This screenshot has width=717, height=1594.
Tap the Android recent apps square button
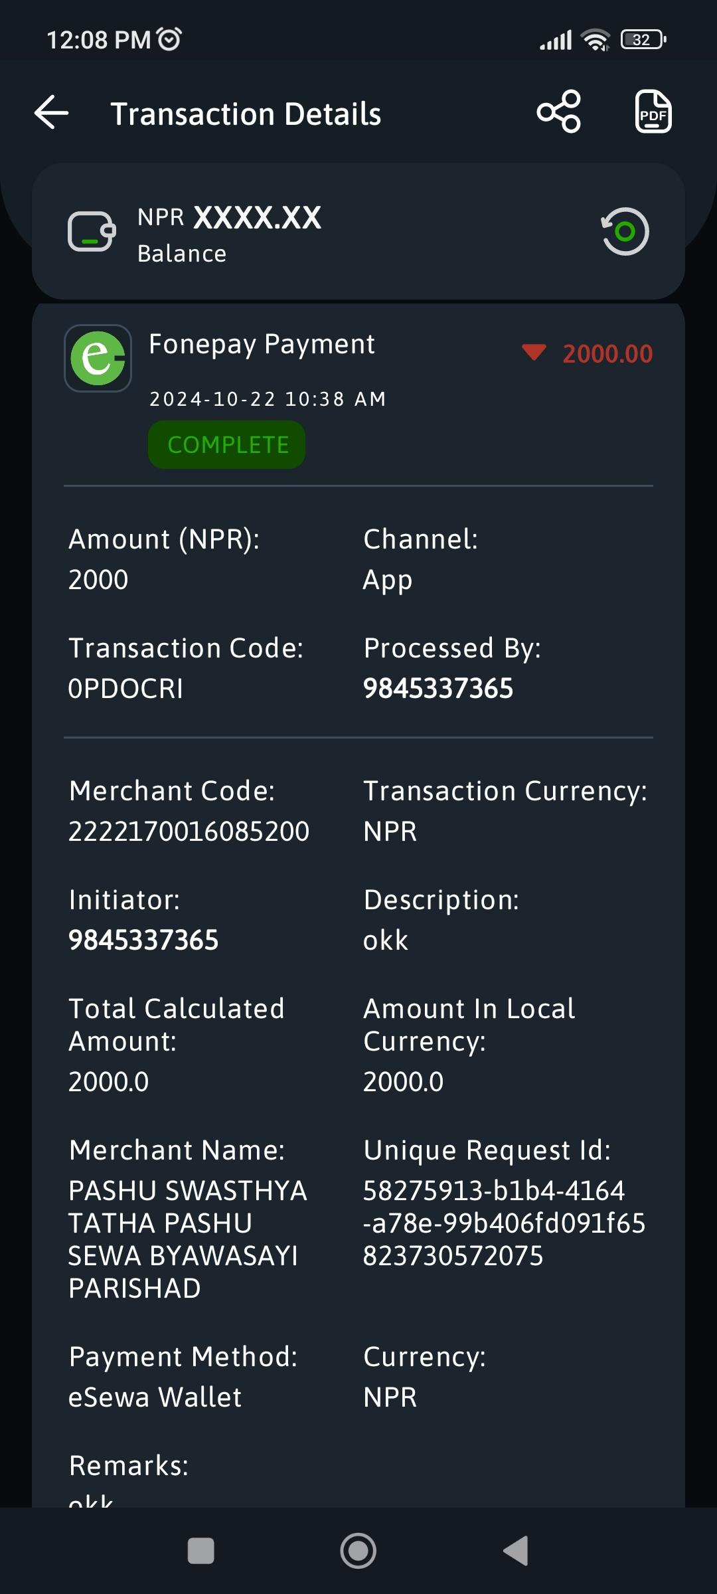[x=201, y=1551]
